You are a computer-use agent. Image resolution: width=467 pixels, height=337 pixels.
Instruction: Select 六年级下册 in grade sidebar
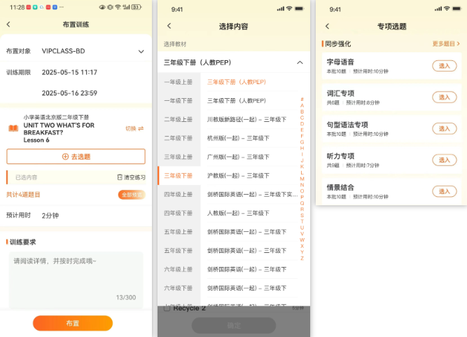click(179, 288)
